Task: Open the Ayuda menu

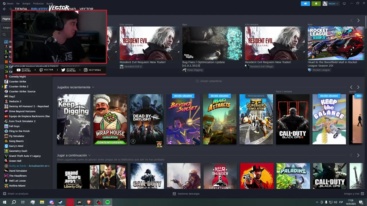Action: 50,3
